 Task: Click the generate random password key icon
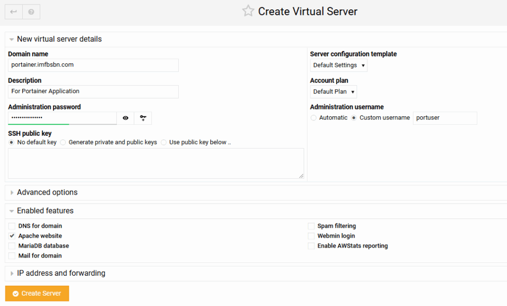click(143, 118)
